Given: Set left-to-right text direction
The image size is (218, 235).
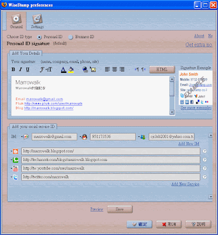Looking at the screenshot, I should [x=137, y=69].
